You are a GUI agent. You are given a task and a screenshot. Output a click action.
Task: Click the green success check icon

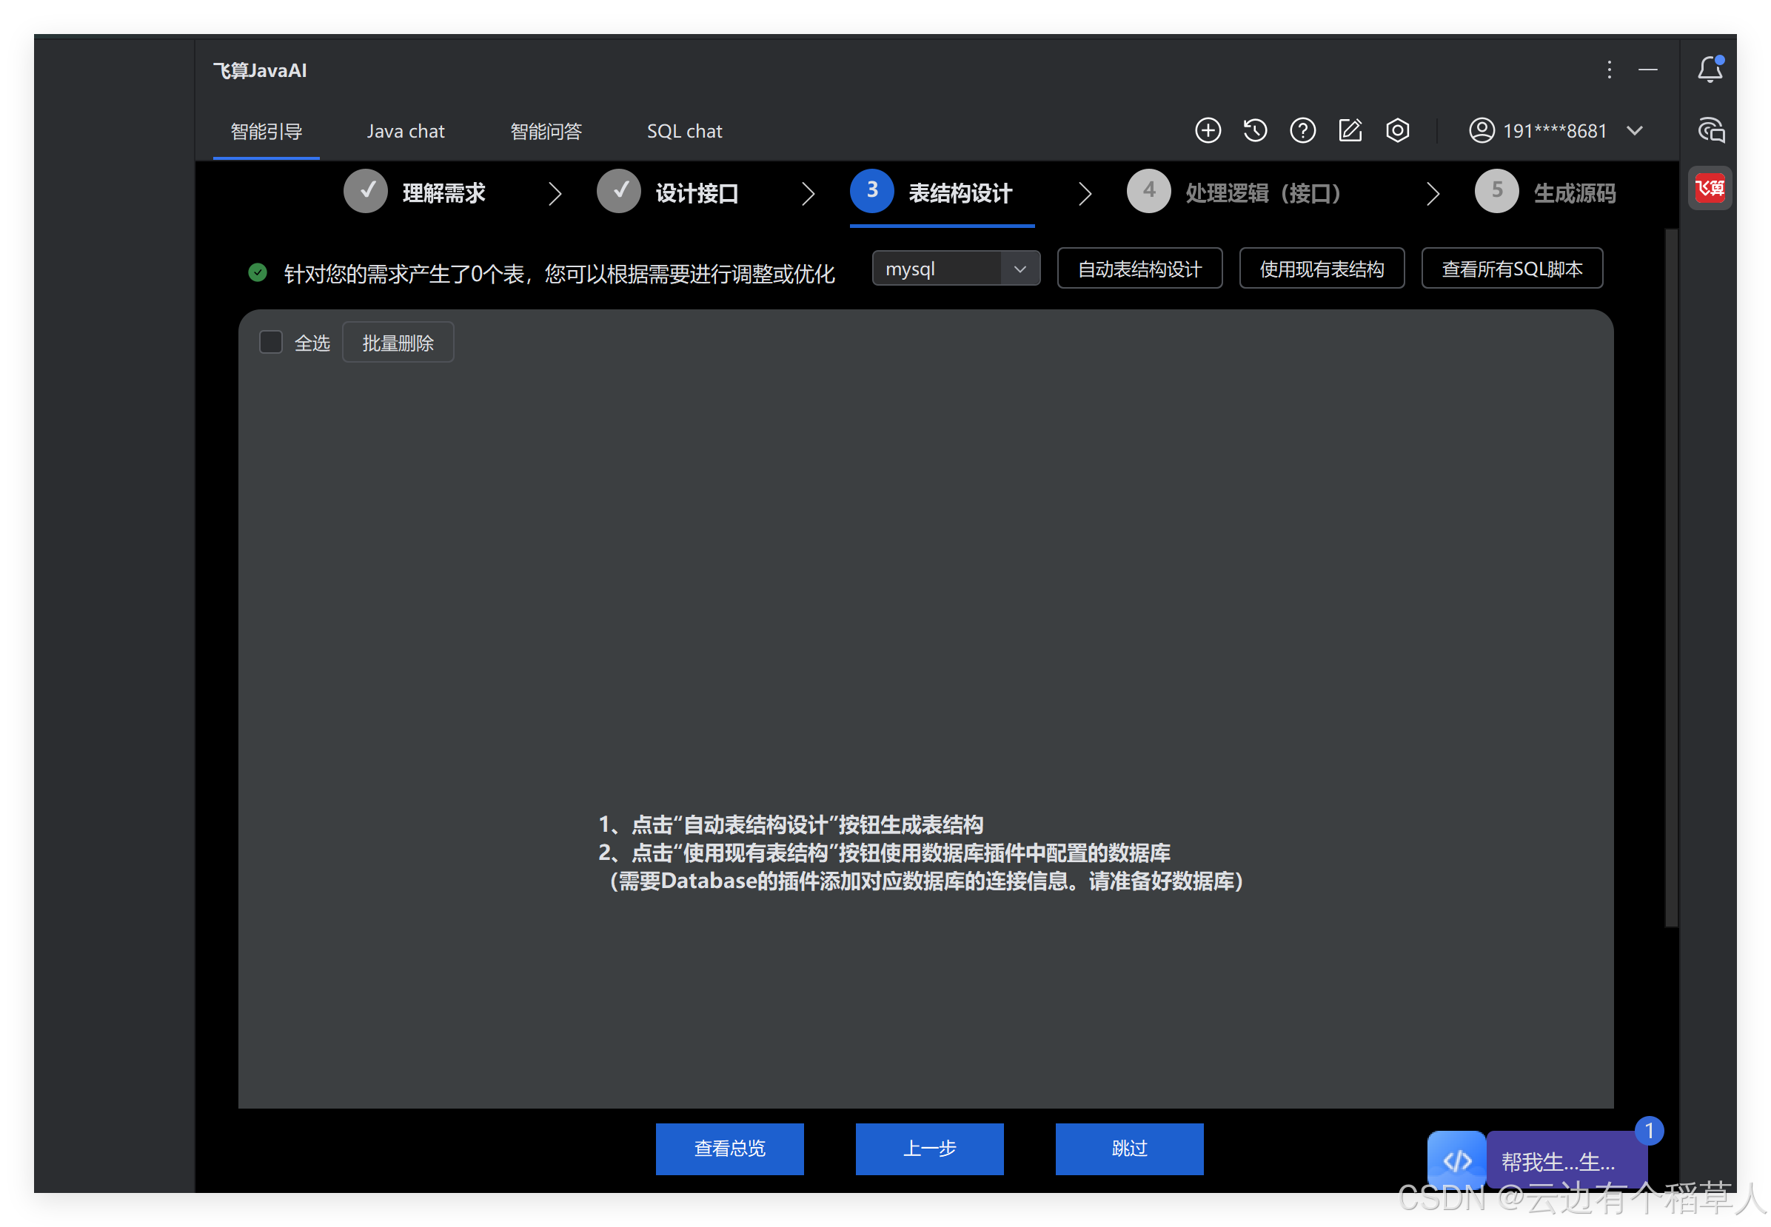(258, 273)
